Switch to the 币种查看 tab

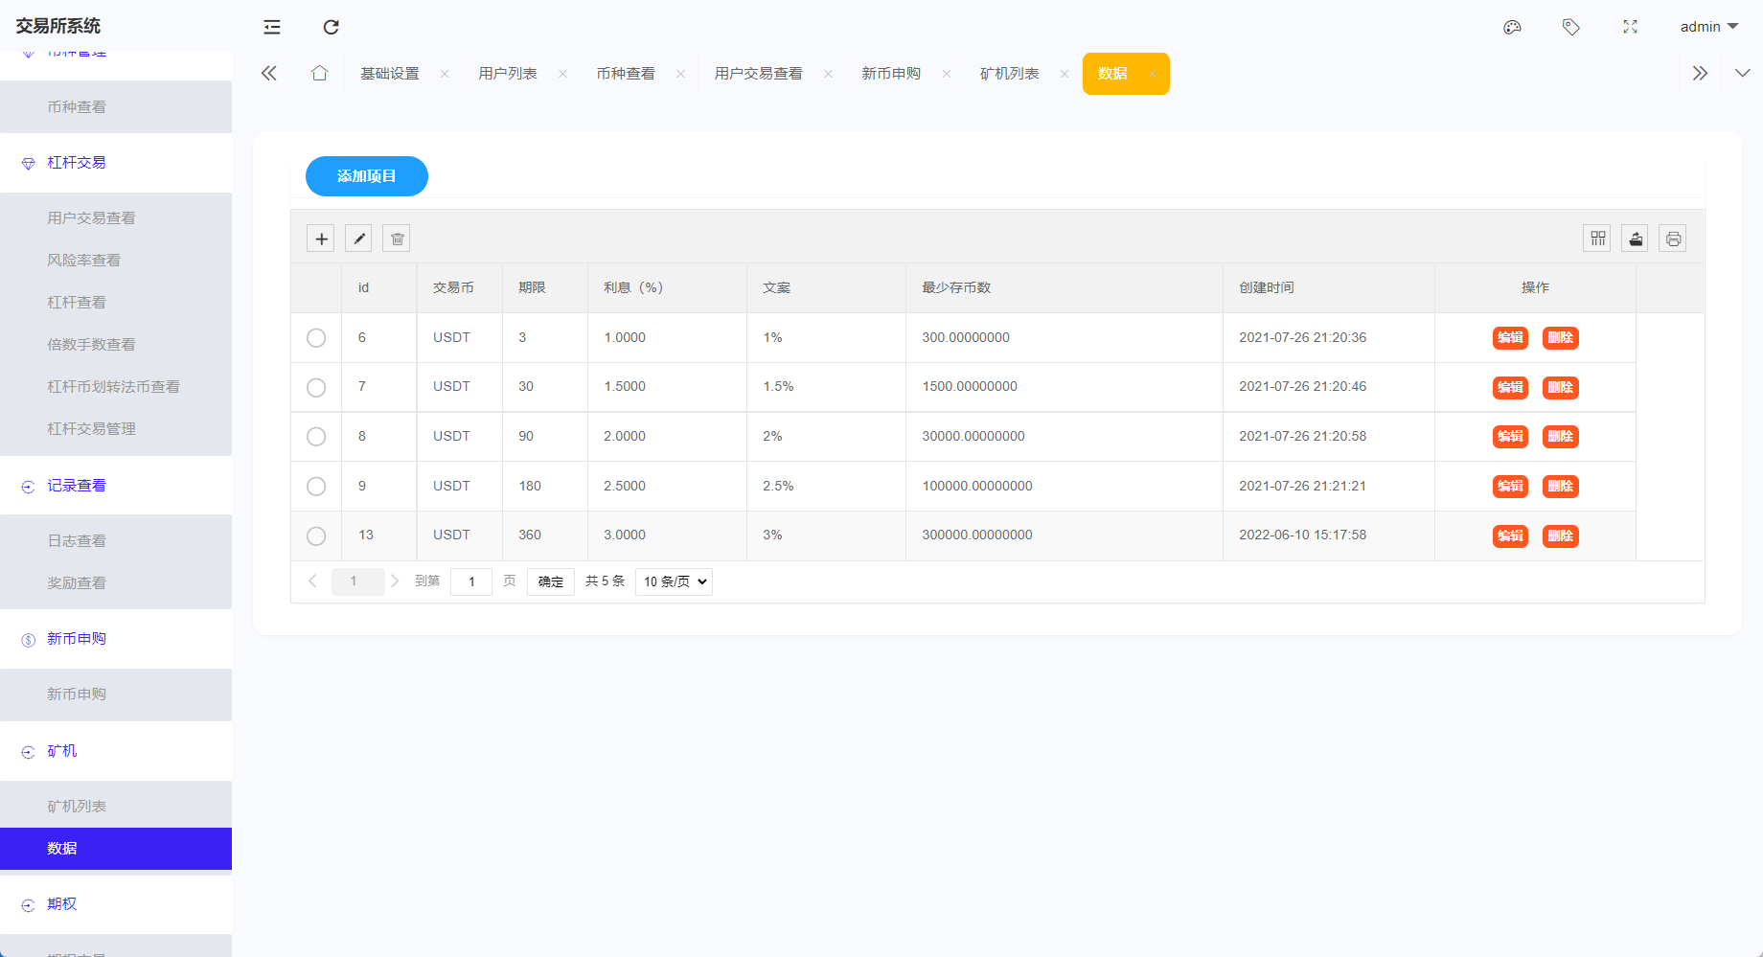coord(626,74)
